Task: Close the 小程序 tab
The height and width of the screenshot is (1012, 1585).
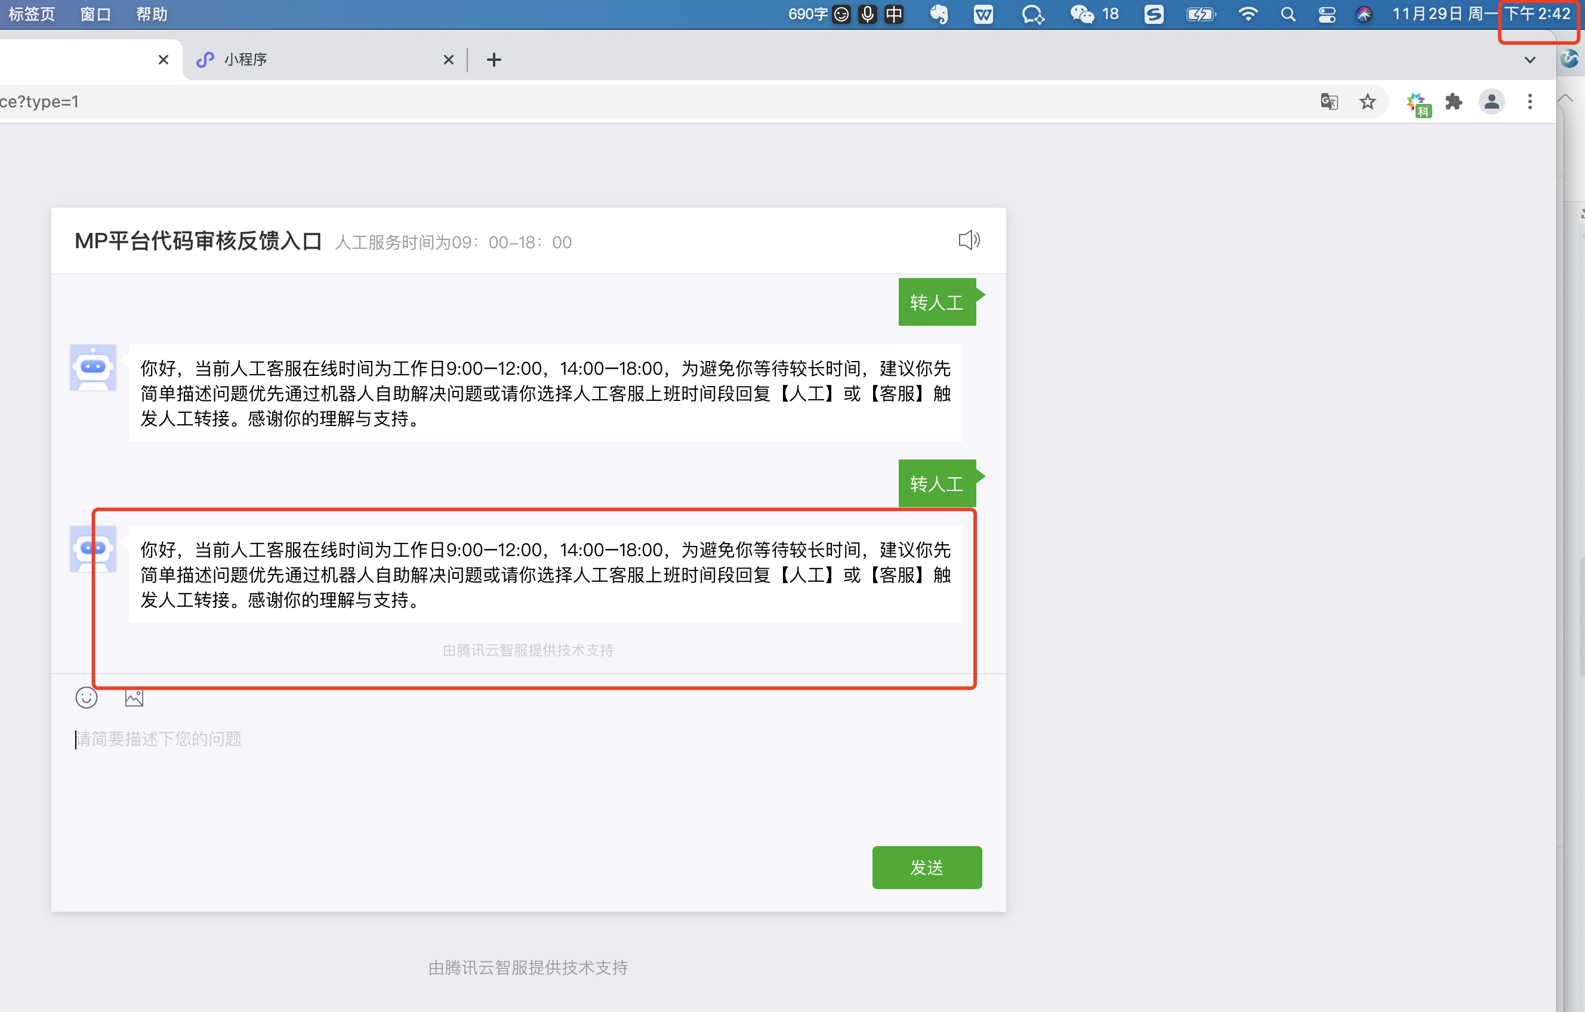Action: click(x=449, y=60)
